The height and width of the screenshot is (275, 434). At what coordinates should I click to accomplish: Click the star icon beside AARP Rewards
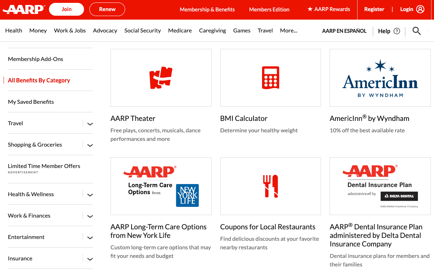point(310,9)
